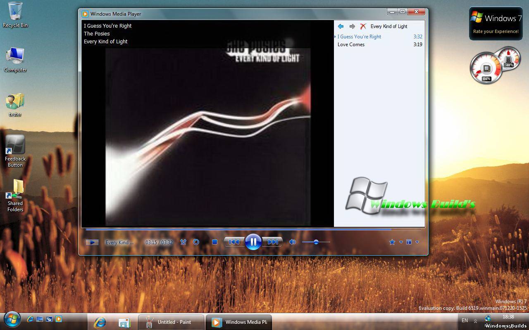Click the 'Every Kind of Light' playlist title
This screenshot has width=529, height=330.
pos(389,26)
